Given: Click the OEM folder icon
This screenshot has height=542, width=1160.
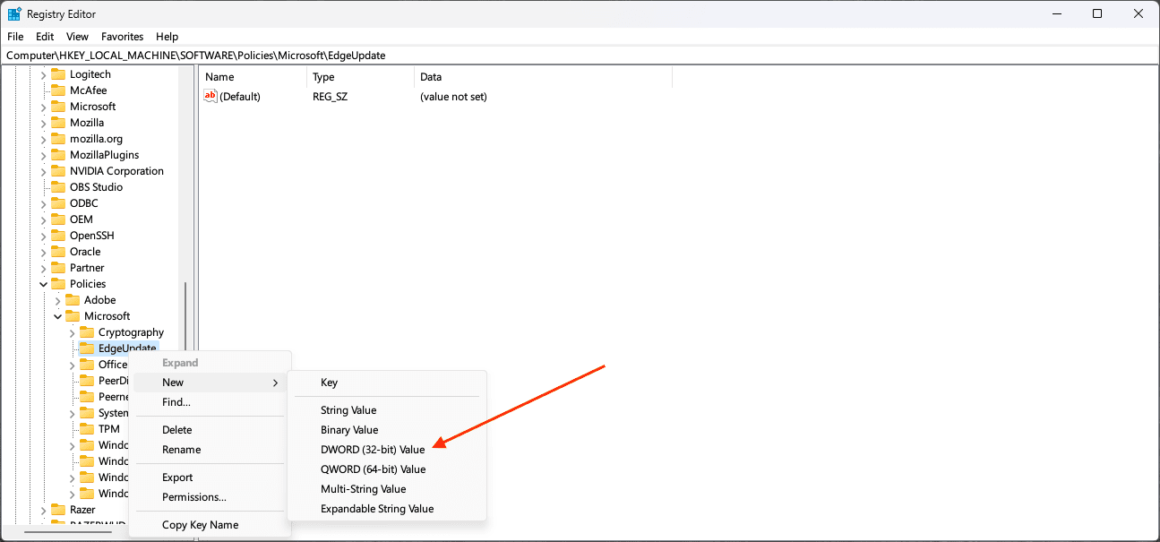Looking at the screenshot, I should pos(58,219).
